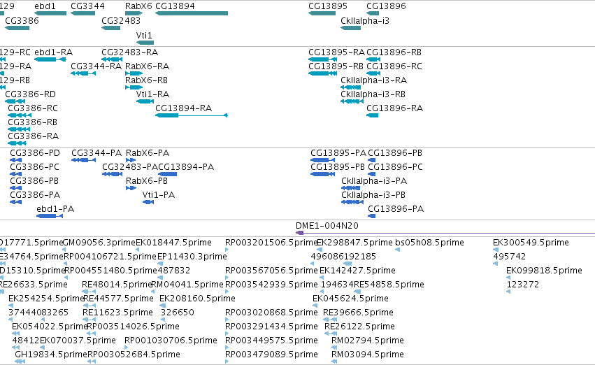595x365 pixels.
Task: Open the CkIIalpha-i3-PA protein label
Action: click(374, 181)
